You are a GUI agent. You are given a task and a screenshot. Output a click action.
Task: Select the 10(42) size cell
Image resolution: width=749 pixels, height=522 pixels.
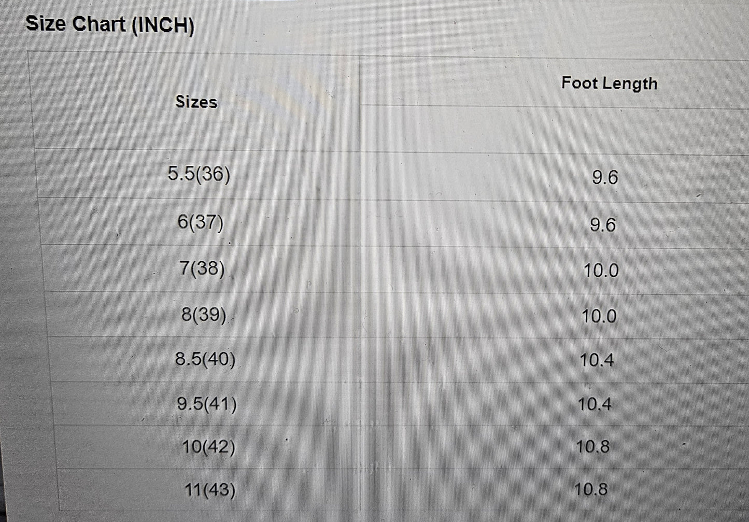208,447
